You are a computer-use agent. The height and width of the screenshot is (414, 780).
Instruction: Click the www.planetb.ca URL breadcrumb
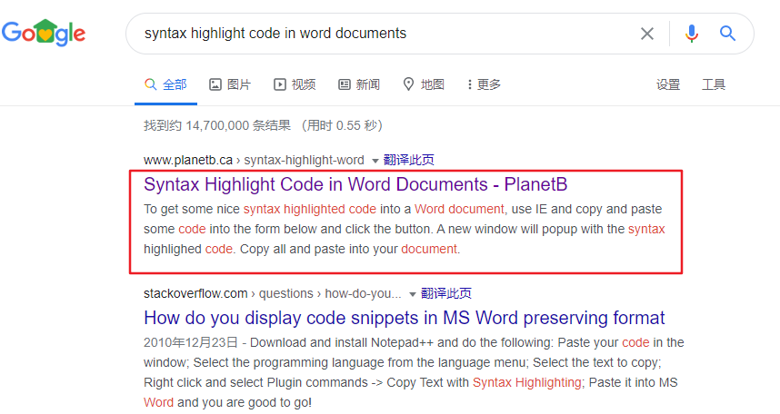click(254, 160)
